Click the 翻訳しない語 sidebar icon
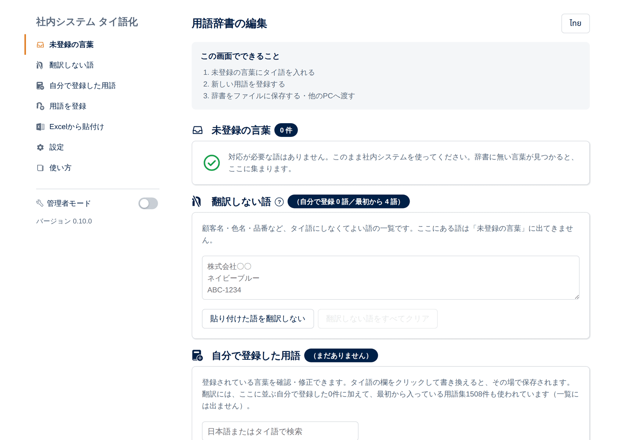 coord(40,65)
